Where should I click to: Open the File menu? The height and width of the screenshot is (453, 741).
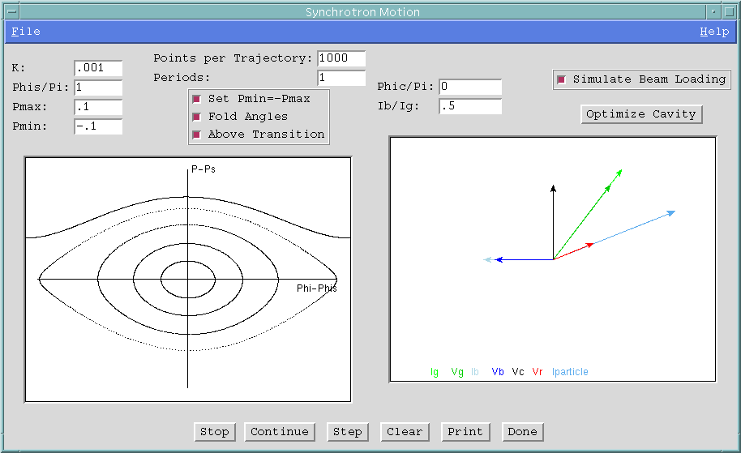point(26,32)
